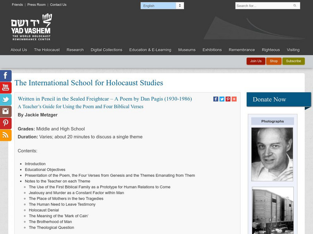Open The Place of Mothers theme
This screenshot has height=234, width=313.
66,199
